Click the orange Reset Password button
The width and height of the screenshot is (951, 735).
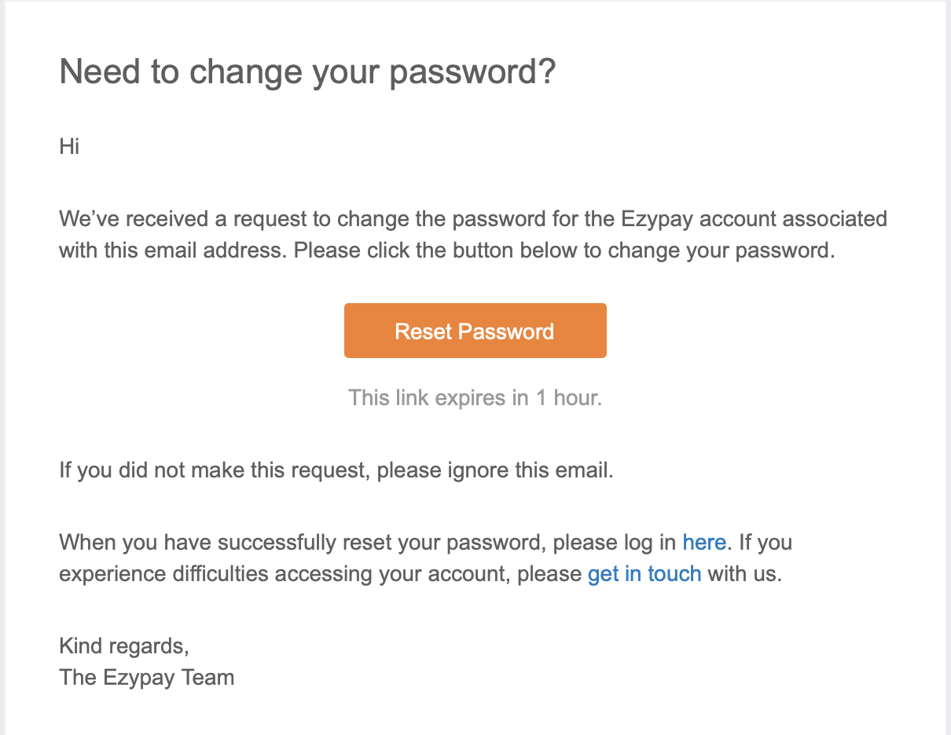(x=475, y=331)
